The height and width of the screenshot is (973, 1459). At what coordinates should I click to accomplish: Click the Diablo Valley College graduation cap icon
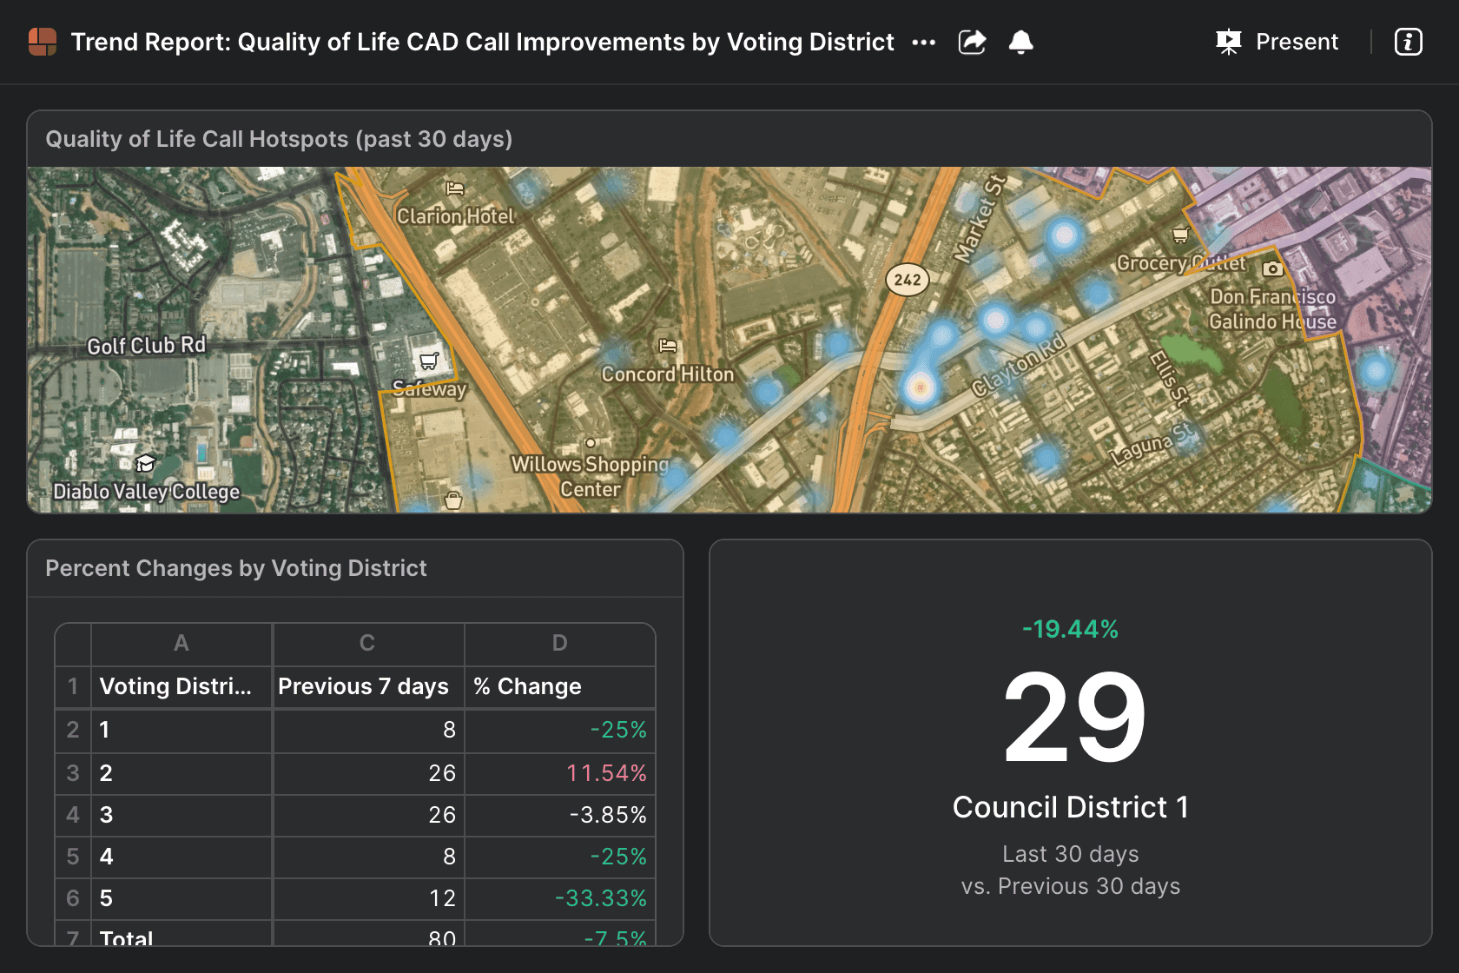[x=145, y=463]
